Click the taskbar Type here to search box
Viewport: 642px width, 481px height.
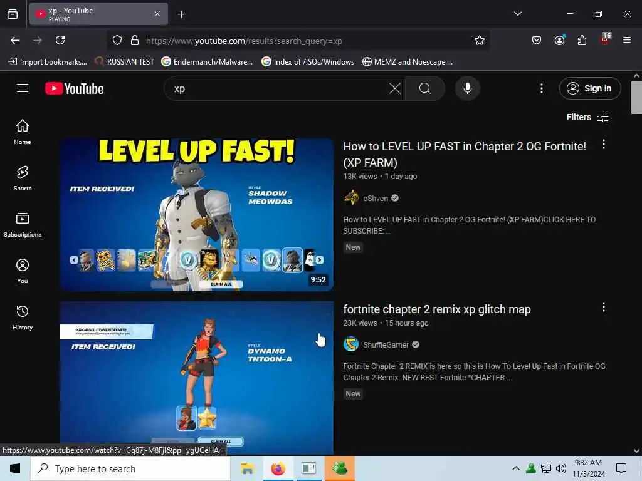[130, 468]
